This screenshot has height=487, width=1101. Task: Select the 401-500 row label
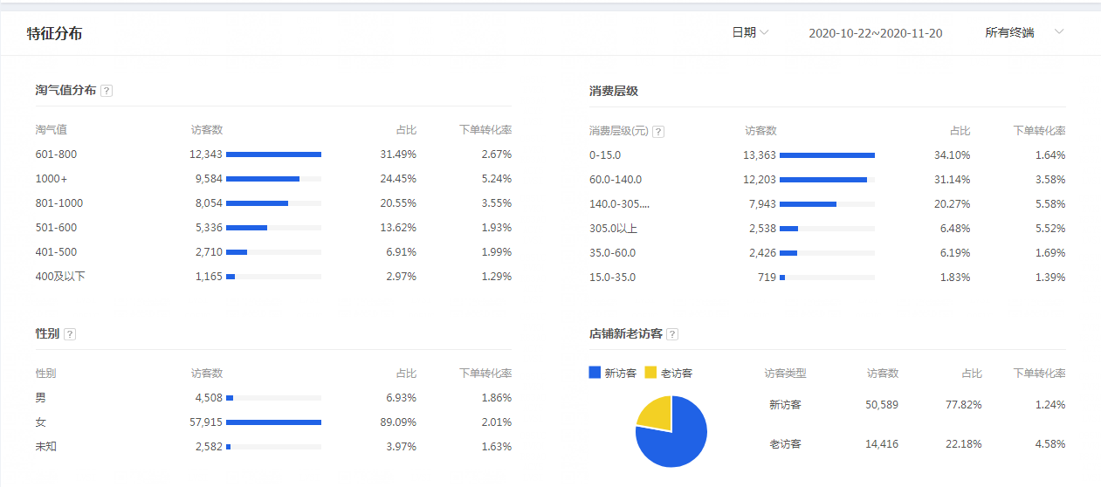click(x=56, y=252)
